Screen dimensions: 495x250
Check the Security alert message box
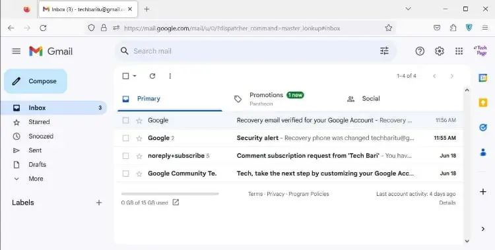[x=125, y=138]
